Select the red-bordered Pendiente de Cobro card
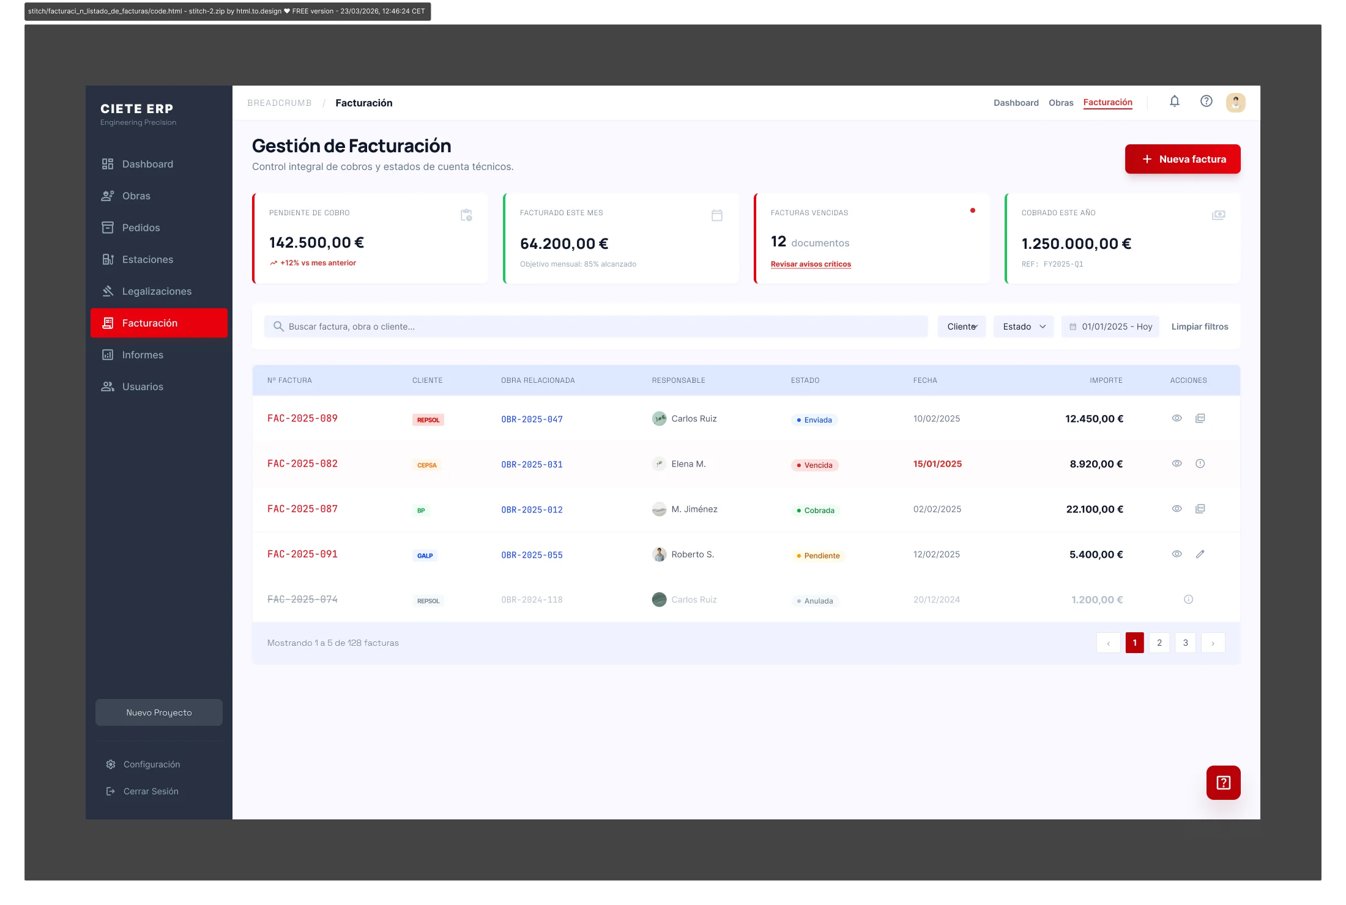 click(x=370, y=238)
